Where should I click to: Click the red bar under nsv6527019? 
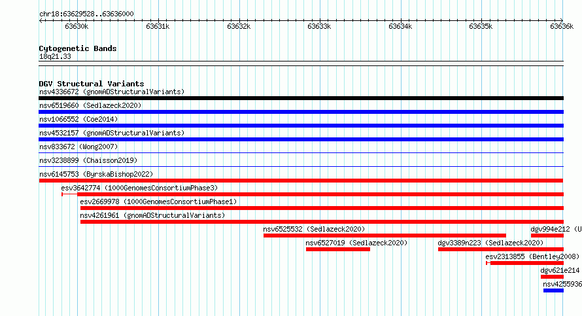pos(338,249)
